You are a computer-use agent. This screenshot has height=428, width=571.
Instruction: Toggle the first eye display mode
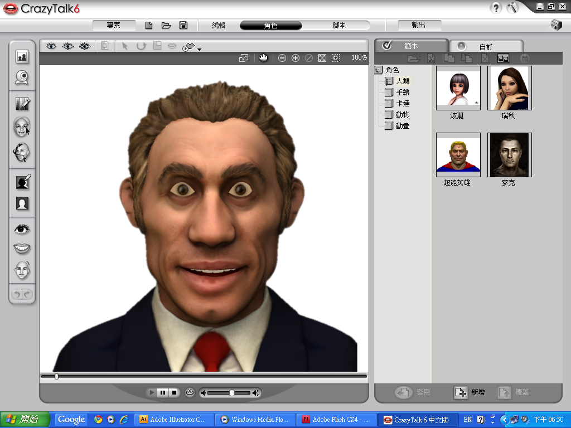coord(51,46)
